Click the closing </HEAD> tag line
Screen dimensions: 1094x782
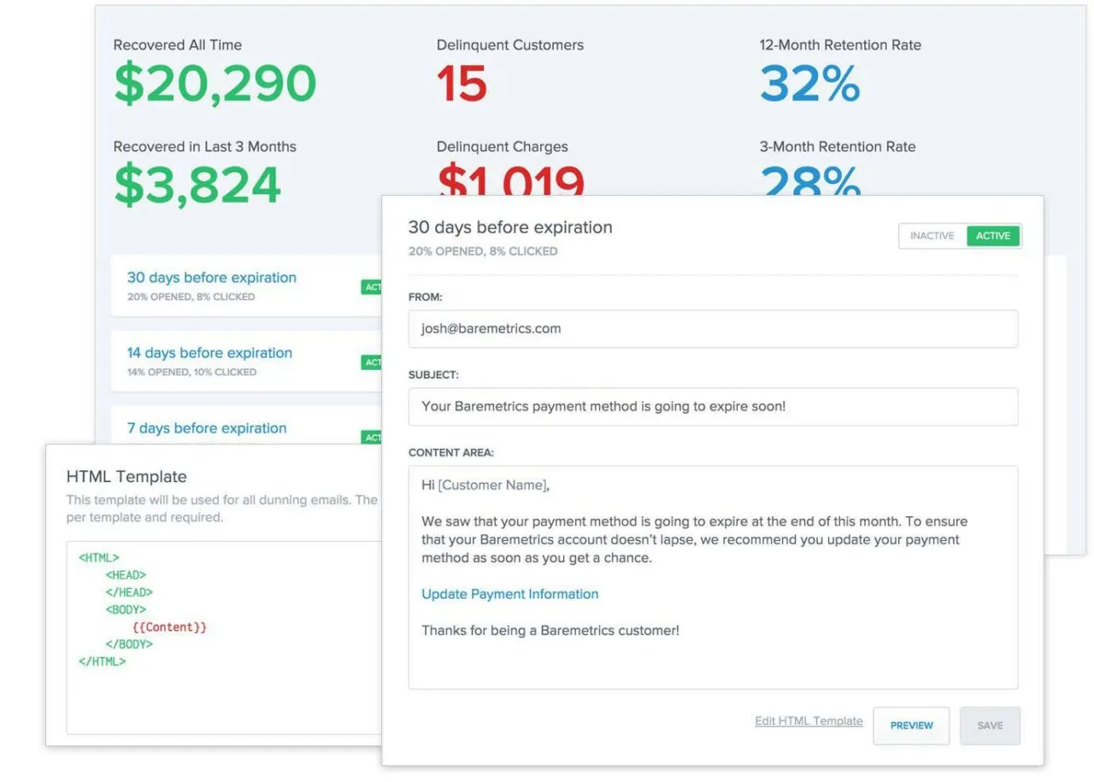tap(129, 592)
